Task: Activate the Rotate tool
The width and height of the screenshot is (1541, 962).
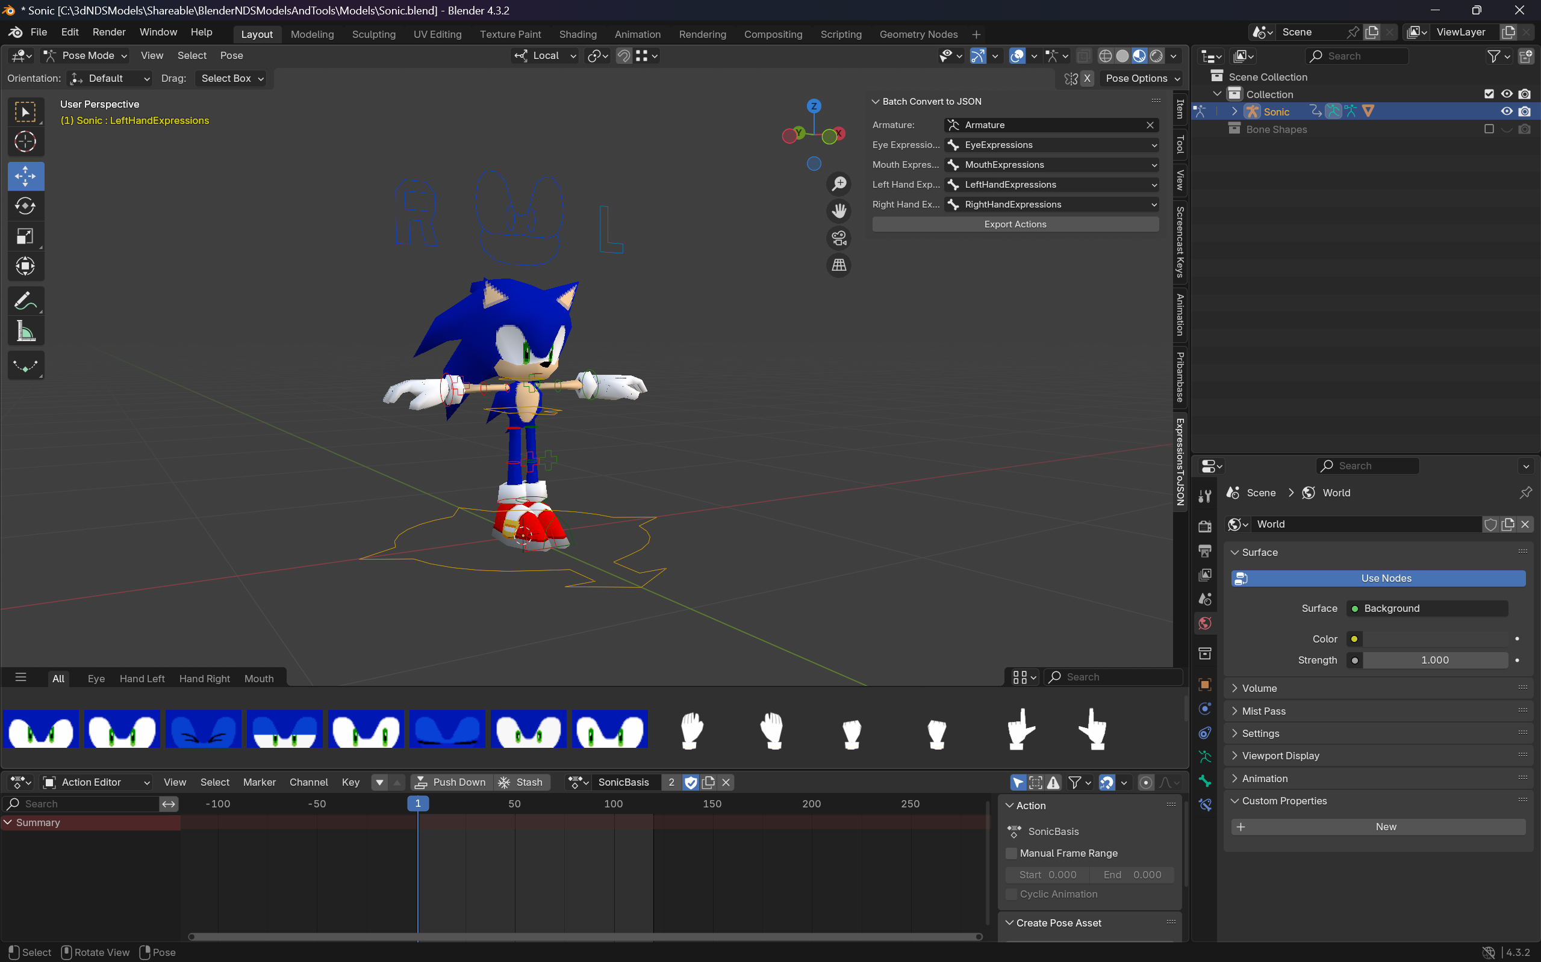Action: pyautogui.click(x=25, y=206)
